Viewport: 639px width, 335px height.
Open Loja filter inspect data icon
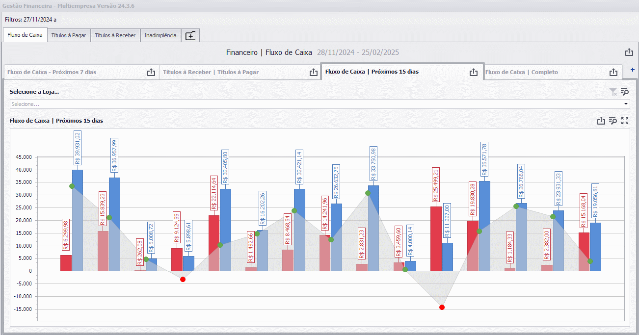(625, 92)
